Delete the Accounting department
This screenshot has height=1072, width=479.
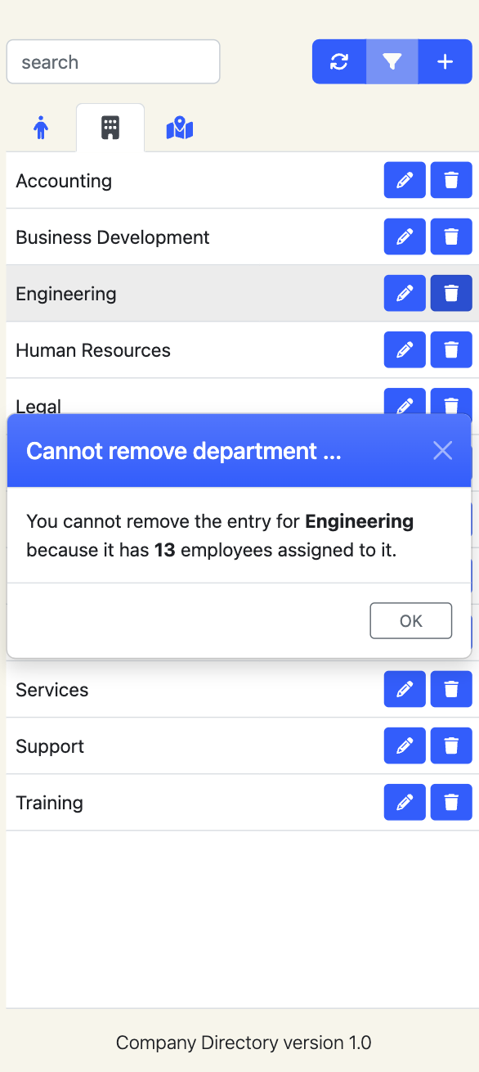pyautogui.click(x=451, y=180)
